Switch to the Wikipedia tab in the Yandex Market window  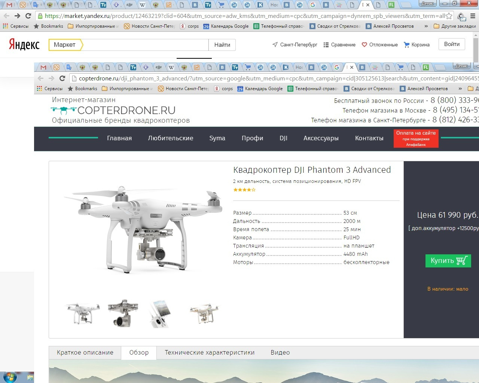(x=143, y=5)
